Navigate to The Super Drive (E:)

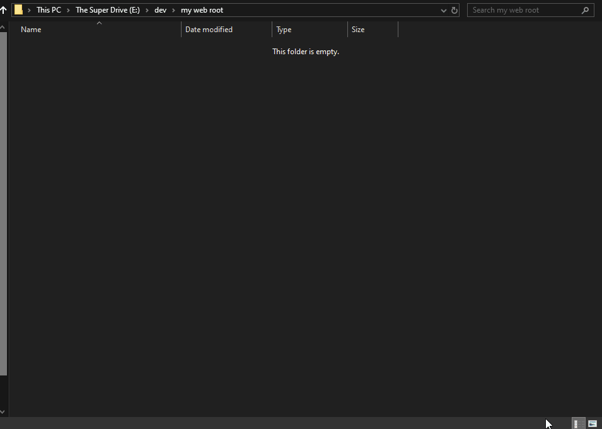click(108, 10)
